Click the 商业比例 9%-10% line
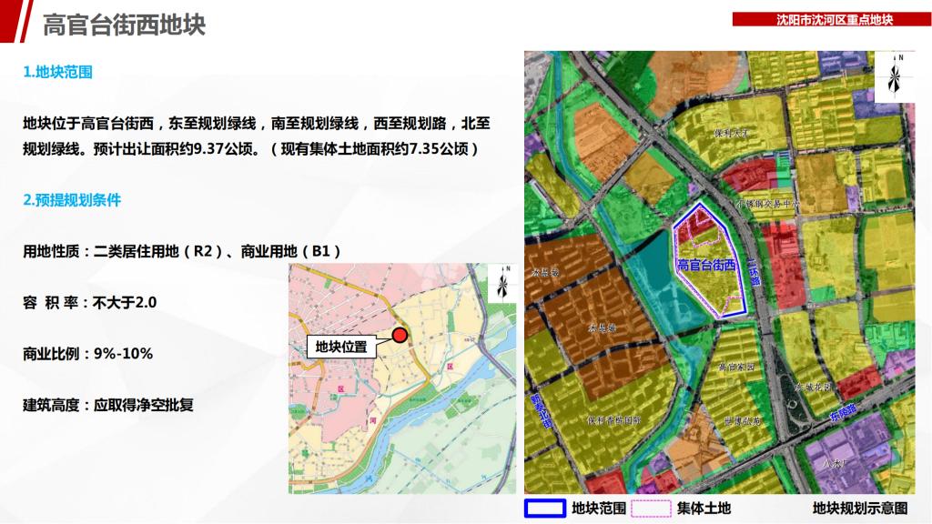Screen dimensions: 932x524 (x=87, y=353)
